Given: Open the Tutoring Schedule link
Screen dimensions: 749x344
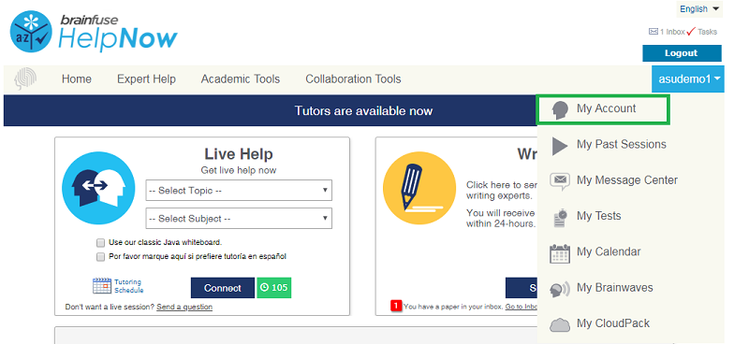Looking at the screenshot, I should (x=128, y=286).
